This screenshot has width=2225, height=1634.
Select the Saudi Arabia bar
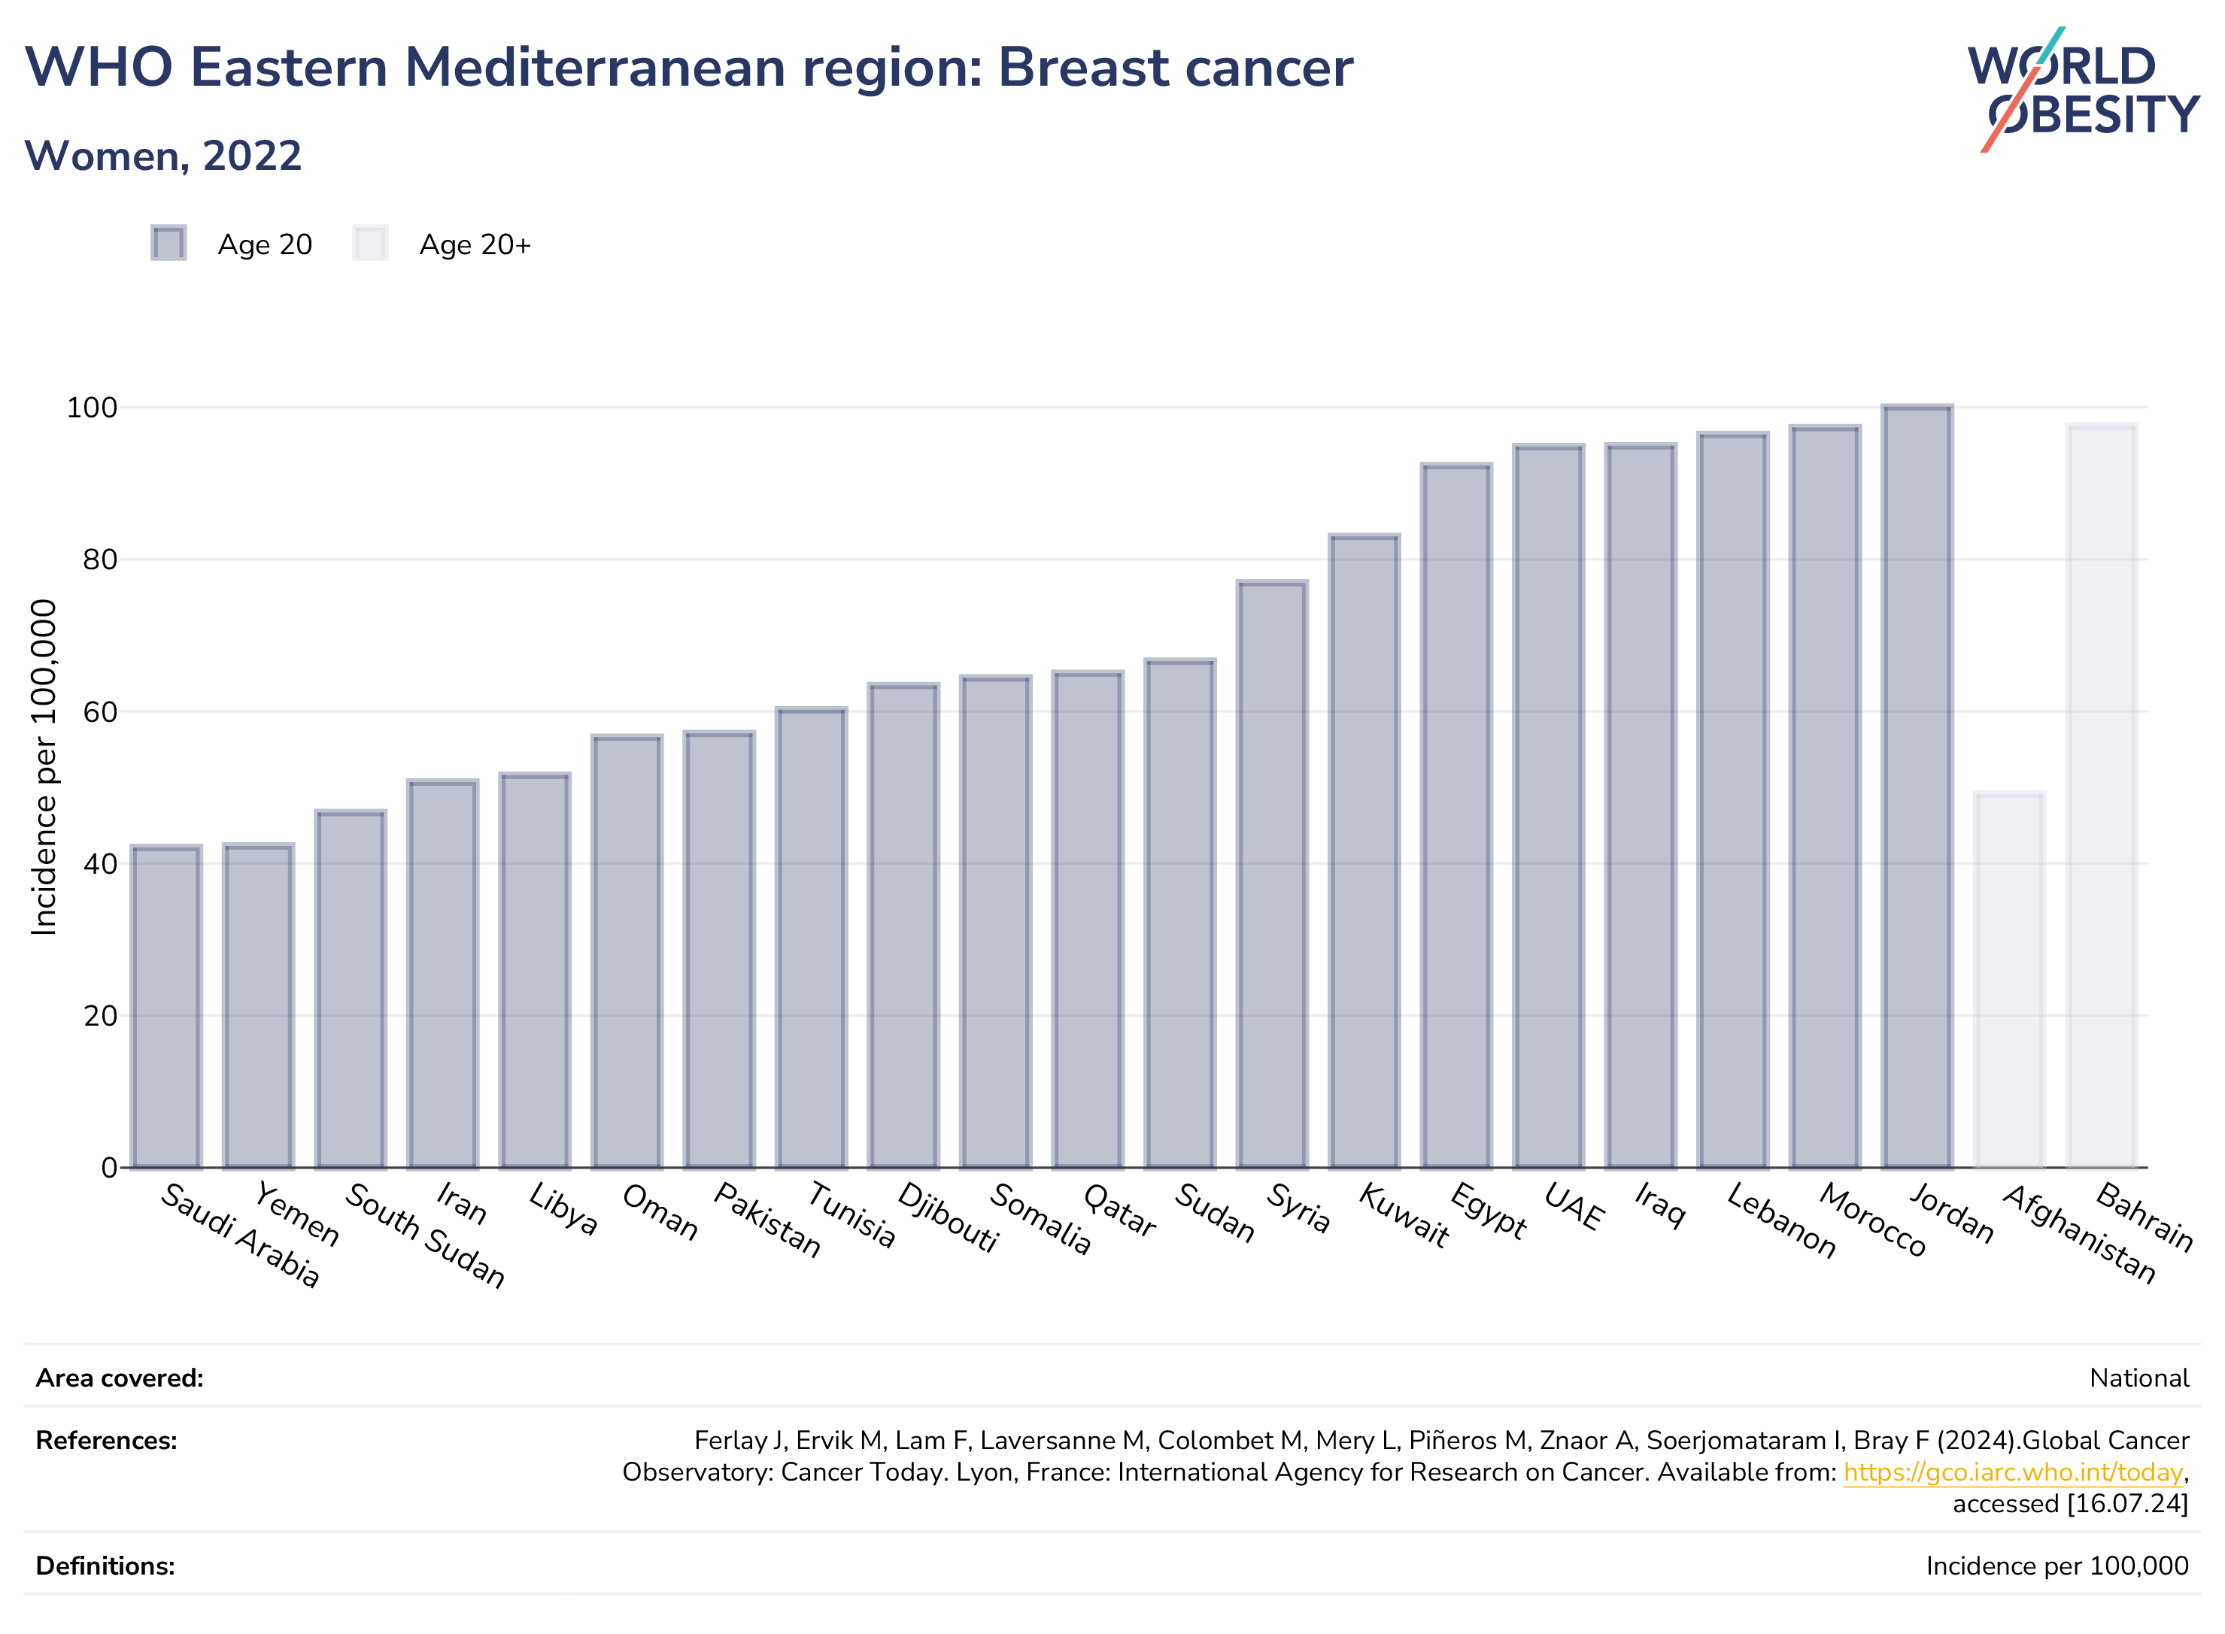click(x=166, y=1006)
